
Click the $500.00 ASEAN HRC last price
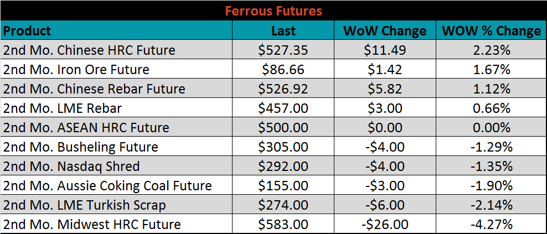point(283,127)
